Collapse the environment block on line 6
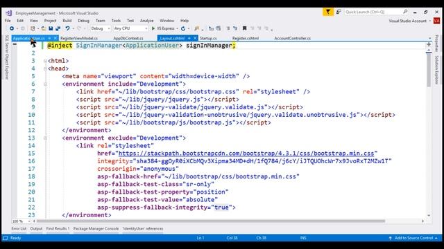Viewport: 444px width, 249px height. [x=45, y=84]
